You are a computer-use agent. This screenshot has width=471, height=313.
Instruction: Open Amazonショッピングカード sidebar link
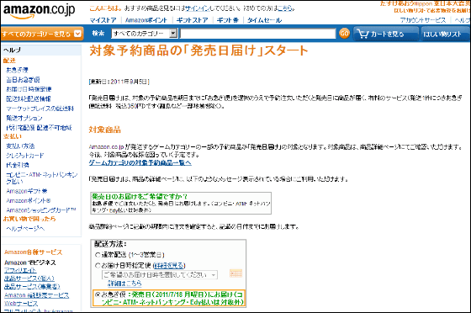(x=41, y=210)
